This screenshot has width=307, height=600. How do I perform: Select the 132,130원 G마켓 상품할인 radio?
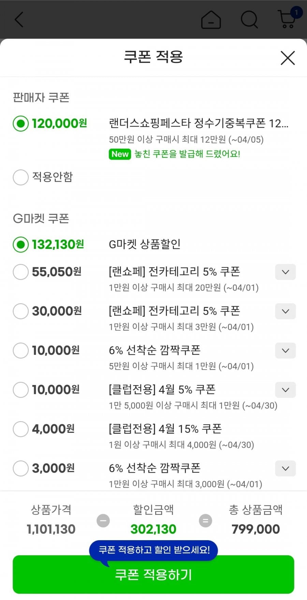(x=20, y=244)
